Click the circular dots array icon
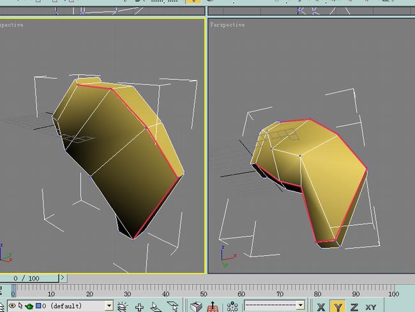The width and height of the screenshot is (415, 312). coord(232,307)
